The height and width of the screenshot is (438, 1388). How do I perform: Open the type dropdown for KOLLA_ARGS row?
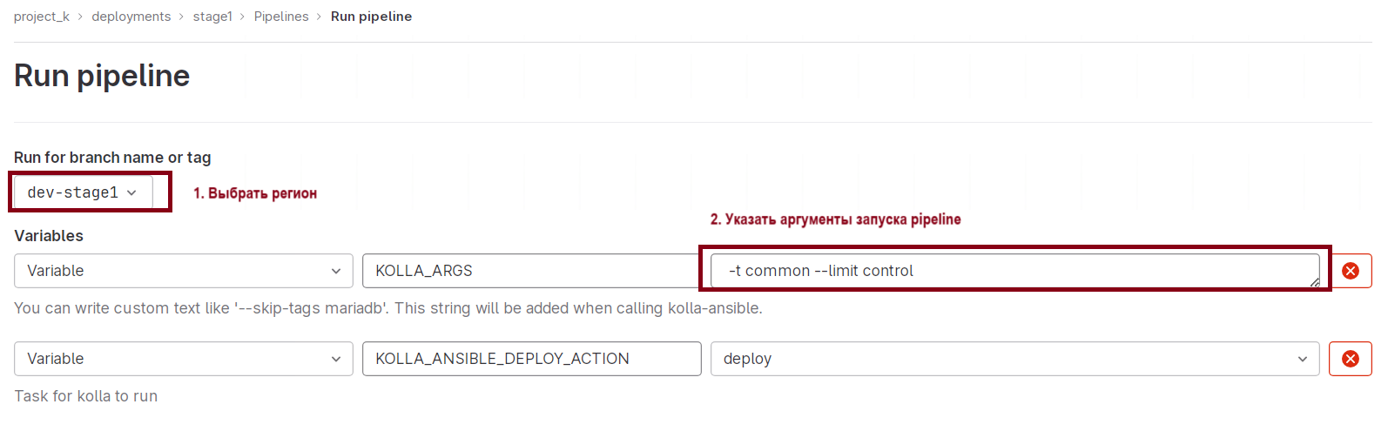click(x=183, y=271)
